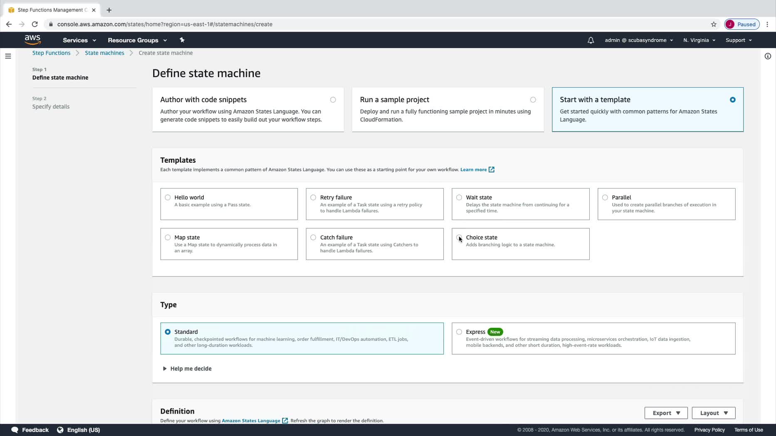Screen dimensions: 776x436
Task: Open the Feedback chat bubble
Action: 15,430
